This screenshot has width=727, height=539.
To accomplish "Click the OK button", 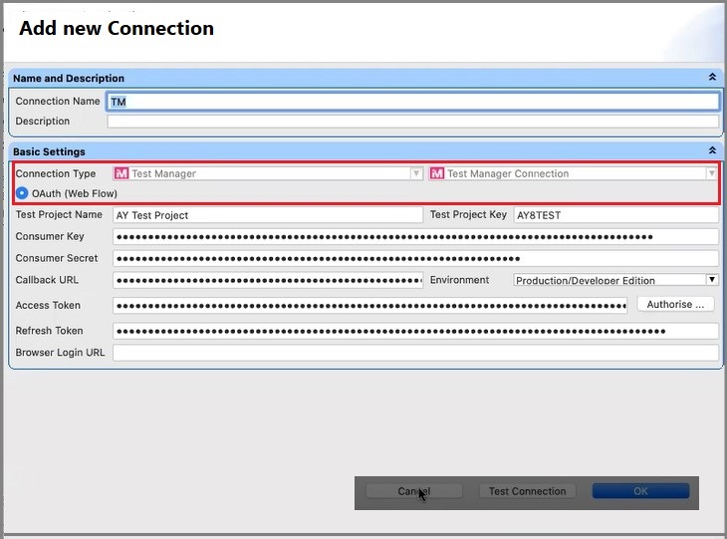I will pos(640,491).
